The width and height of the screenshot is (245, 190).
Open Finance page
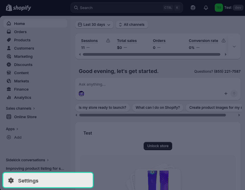click(x=35, y=89)
